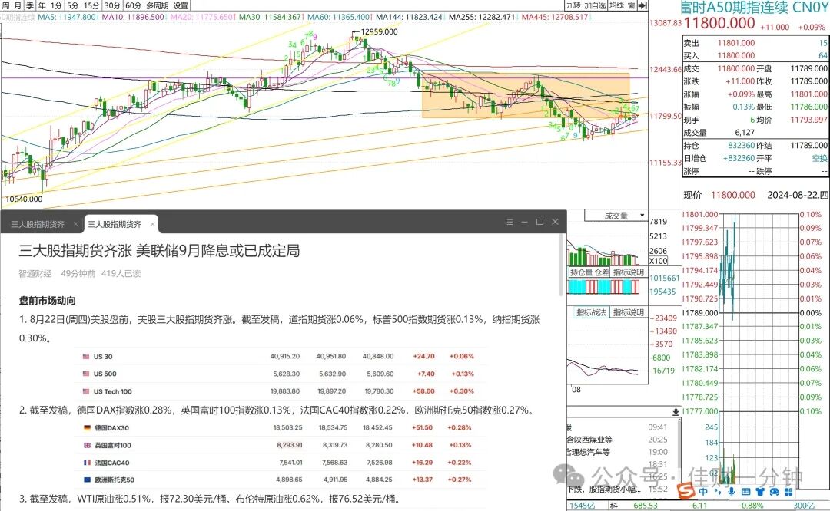Click the MA144: 11823.424 indicator label

pos(409,17)
